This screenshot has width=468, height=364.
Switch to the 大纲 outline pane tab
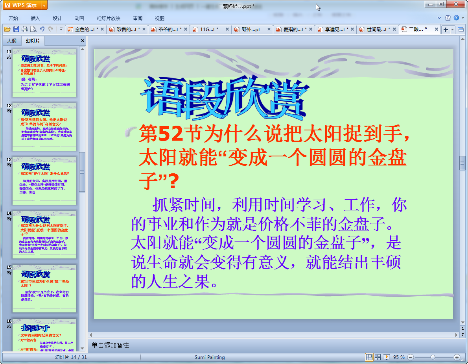[x=12, y=41]
